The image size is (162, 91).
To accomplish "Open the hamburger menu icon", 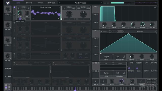I will [108, 3].
